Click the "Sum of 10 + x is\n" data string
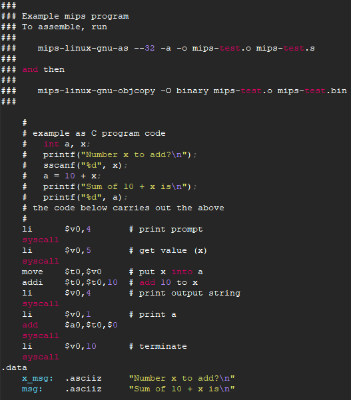This screenshot has height=400, width=351. tap(182, 389)
